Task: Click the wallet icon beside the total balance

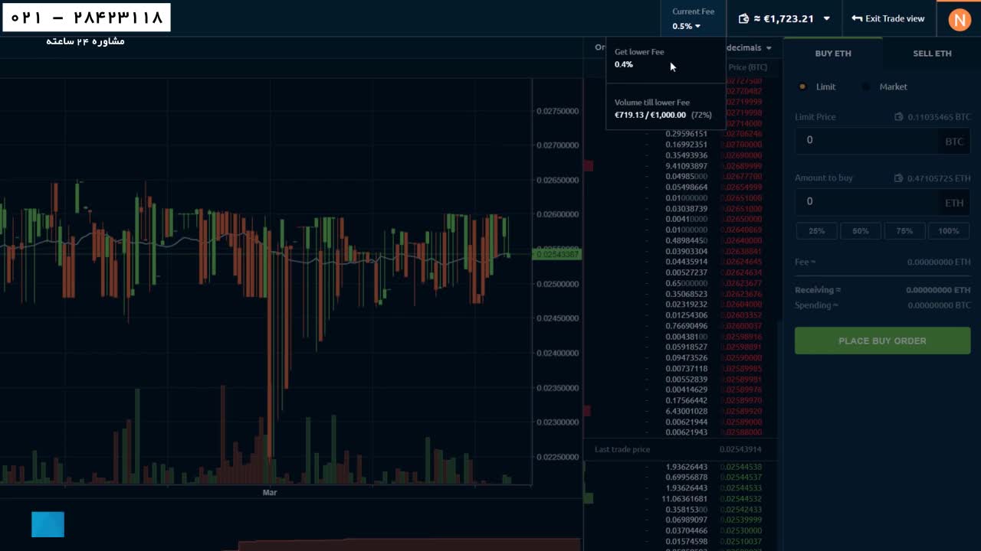Action: click(743, 18)
